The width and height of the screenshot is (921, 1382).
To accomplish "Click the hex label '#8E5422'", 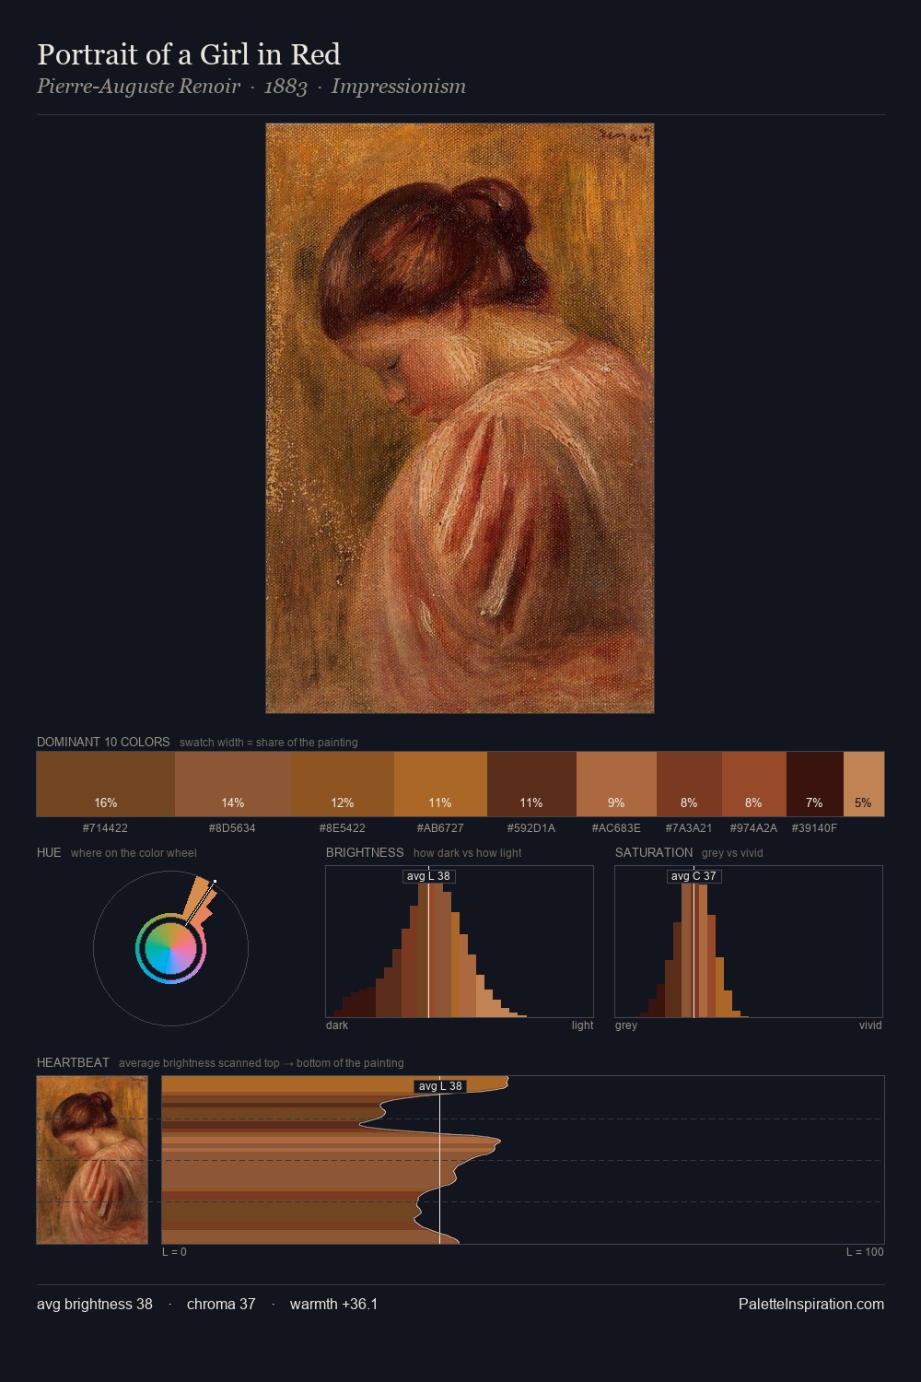I will click(342, 828).
